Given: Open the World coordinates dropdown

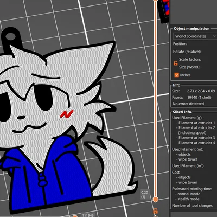Looking at the screenshot, I should tap(195, 36).
